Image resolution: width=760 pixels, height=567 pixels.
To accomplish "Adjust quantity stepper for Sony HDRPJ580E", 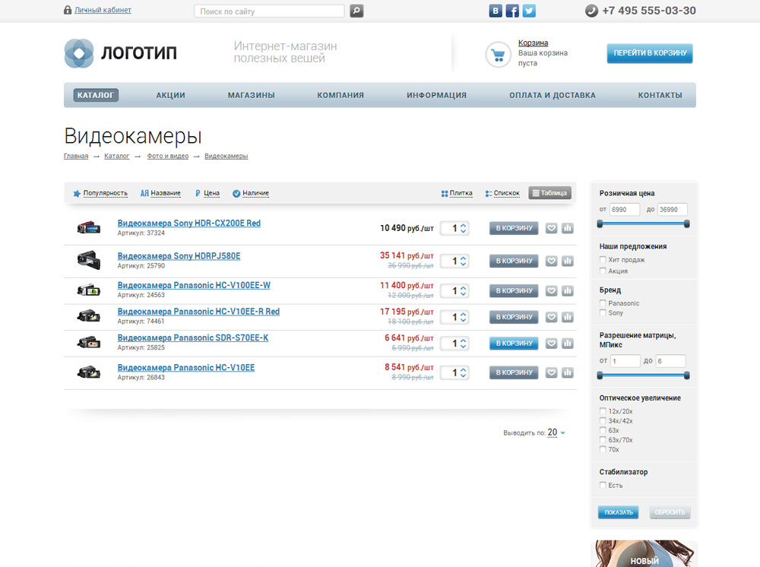I will (463, 261).
